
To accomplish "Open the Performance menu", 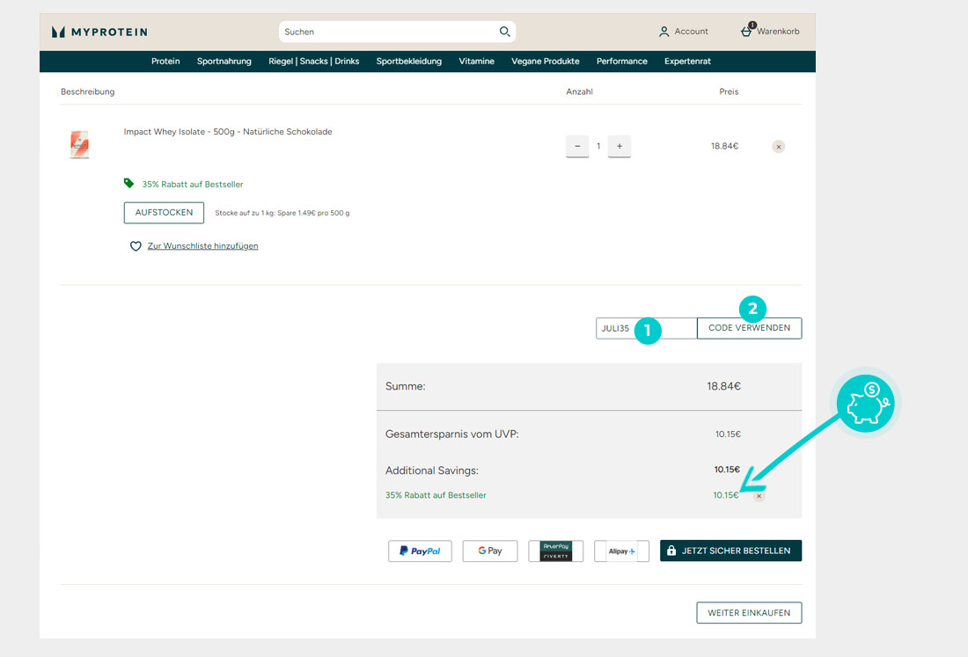I will point(621,61).
